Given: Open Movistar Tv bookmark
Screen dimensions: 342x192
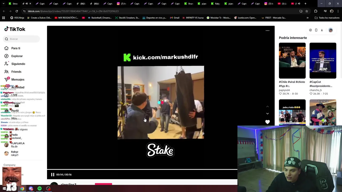Looking at the screenshot, I should 219,18.
